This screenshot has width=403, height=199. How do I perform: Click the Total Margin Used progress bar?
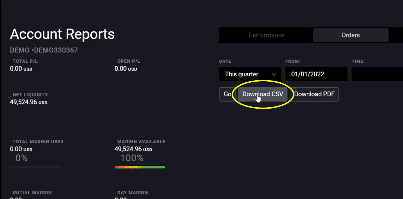(35, 167)
